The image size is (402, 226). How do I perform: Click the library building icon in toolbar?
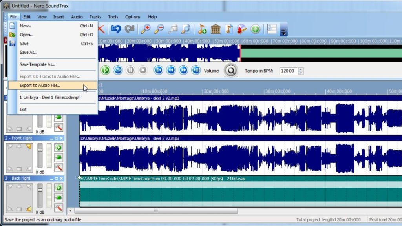pyautogui.click(x=216, y=29)
